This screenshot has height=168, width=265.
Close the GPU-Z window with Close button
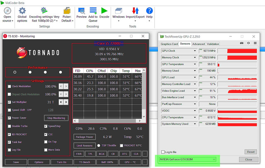(248, 159)
